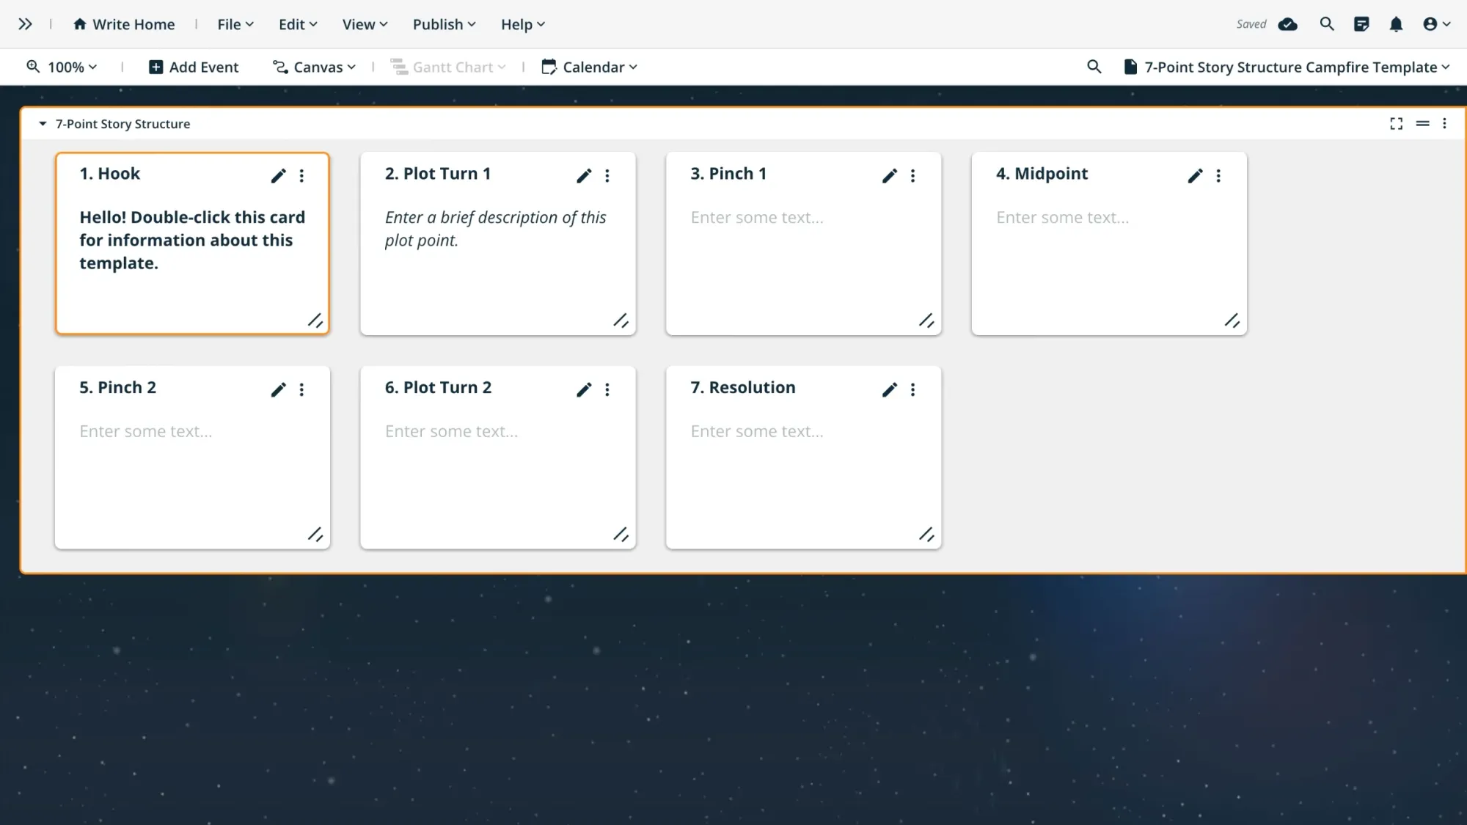Edit the 6. Plot Turn 2 card
This screenshot has height=825, width=1467.
[x=584, y=389]
